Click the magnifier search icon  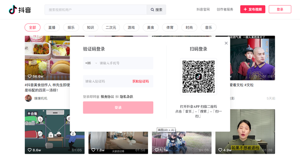[152, 10]
